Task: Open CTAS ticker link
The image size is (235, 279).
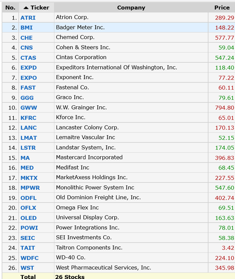Action: coord(28,58)
